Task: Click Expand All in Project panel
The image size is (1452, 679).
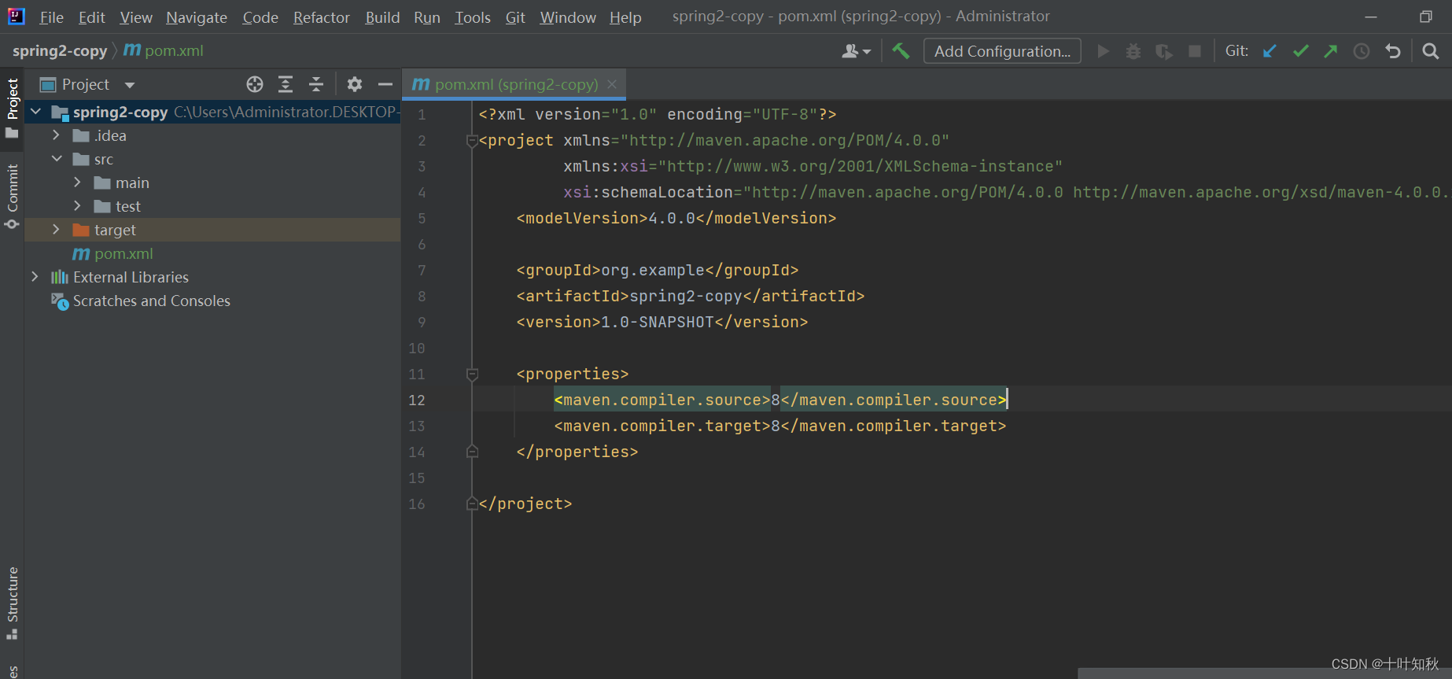Action: (286, 84)
